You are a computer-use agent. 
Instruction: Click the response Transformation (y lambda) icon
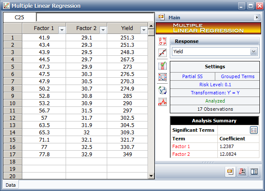[x=163, y=90]
